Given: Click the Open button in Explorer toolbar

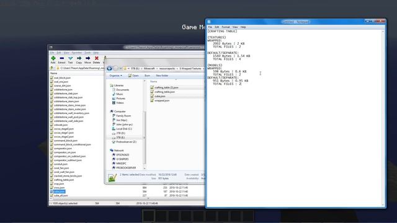Looking at the screenshot, I should click(x=133, y=76).
